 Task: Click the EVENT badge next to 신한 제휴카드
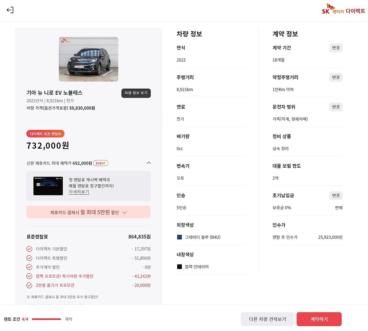click(x=101, y=163)
